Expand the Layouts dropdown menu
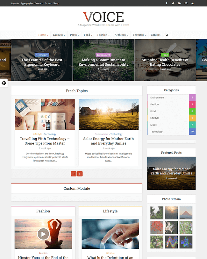The width and height of the screenshot is (207, 259). point(59,35)
